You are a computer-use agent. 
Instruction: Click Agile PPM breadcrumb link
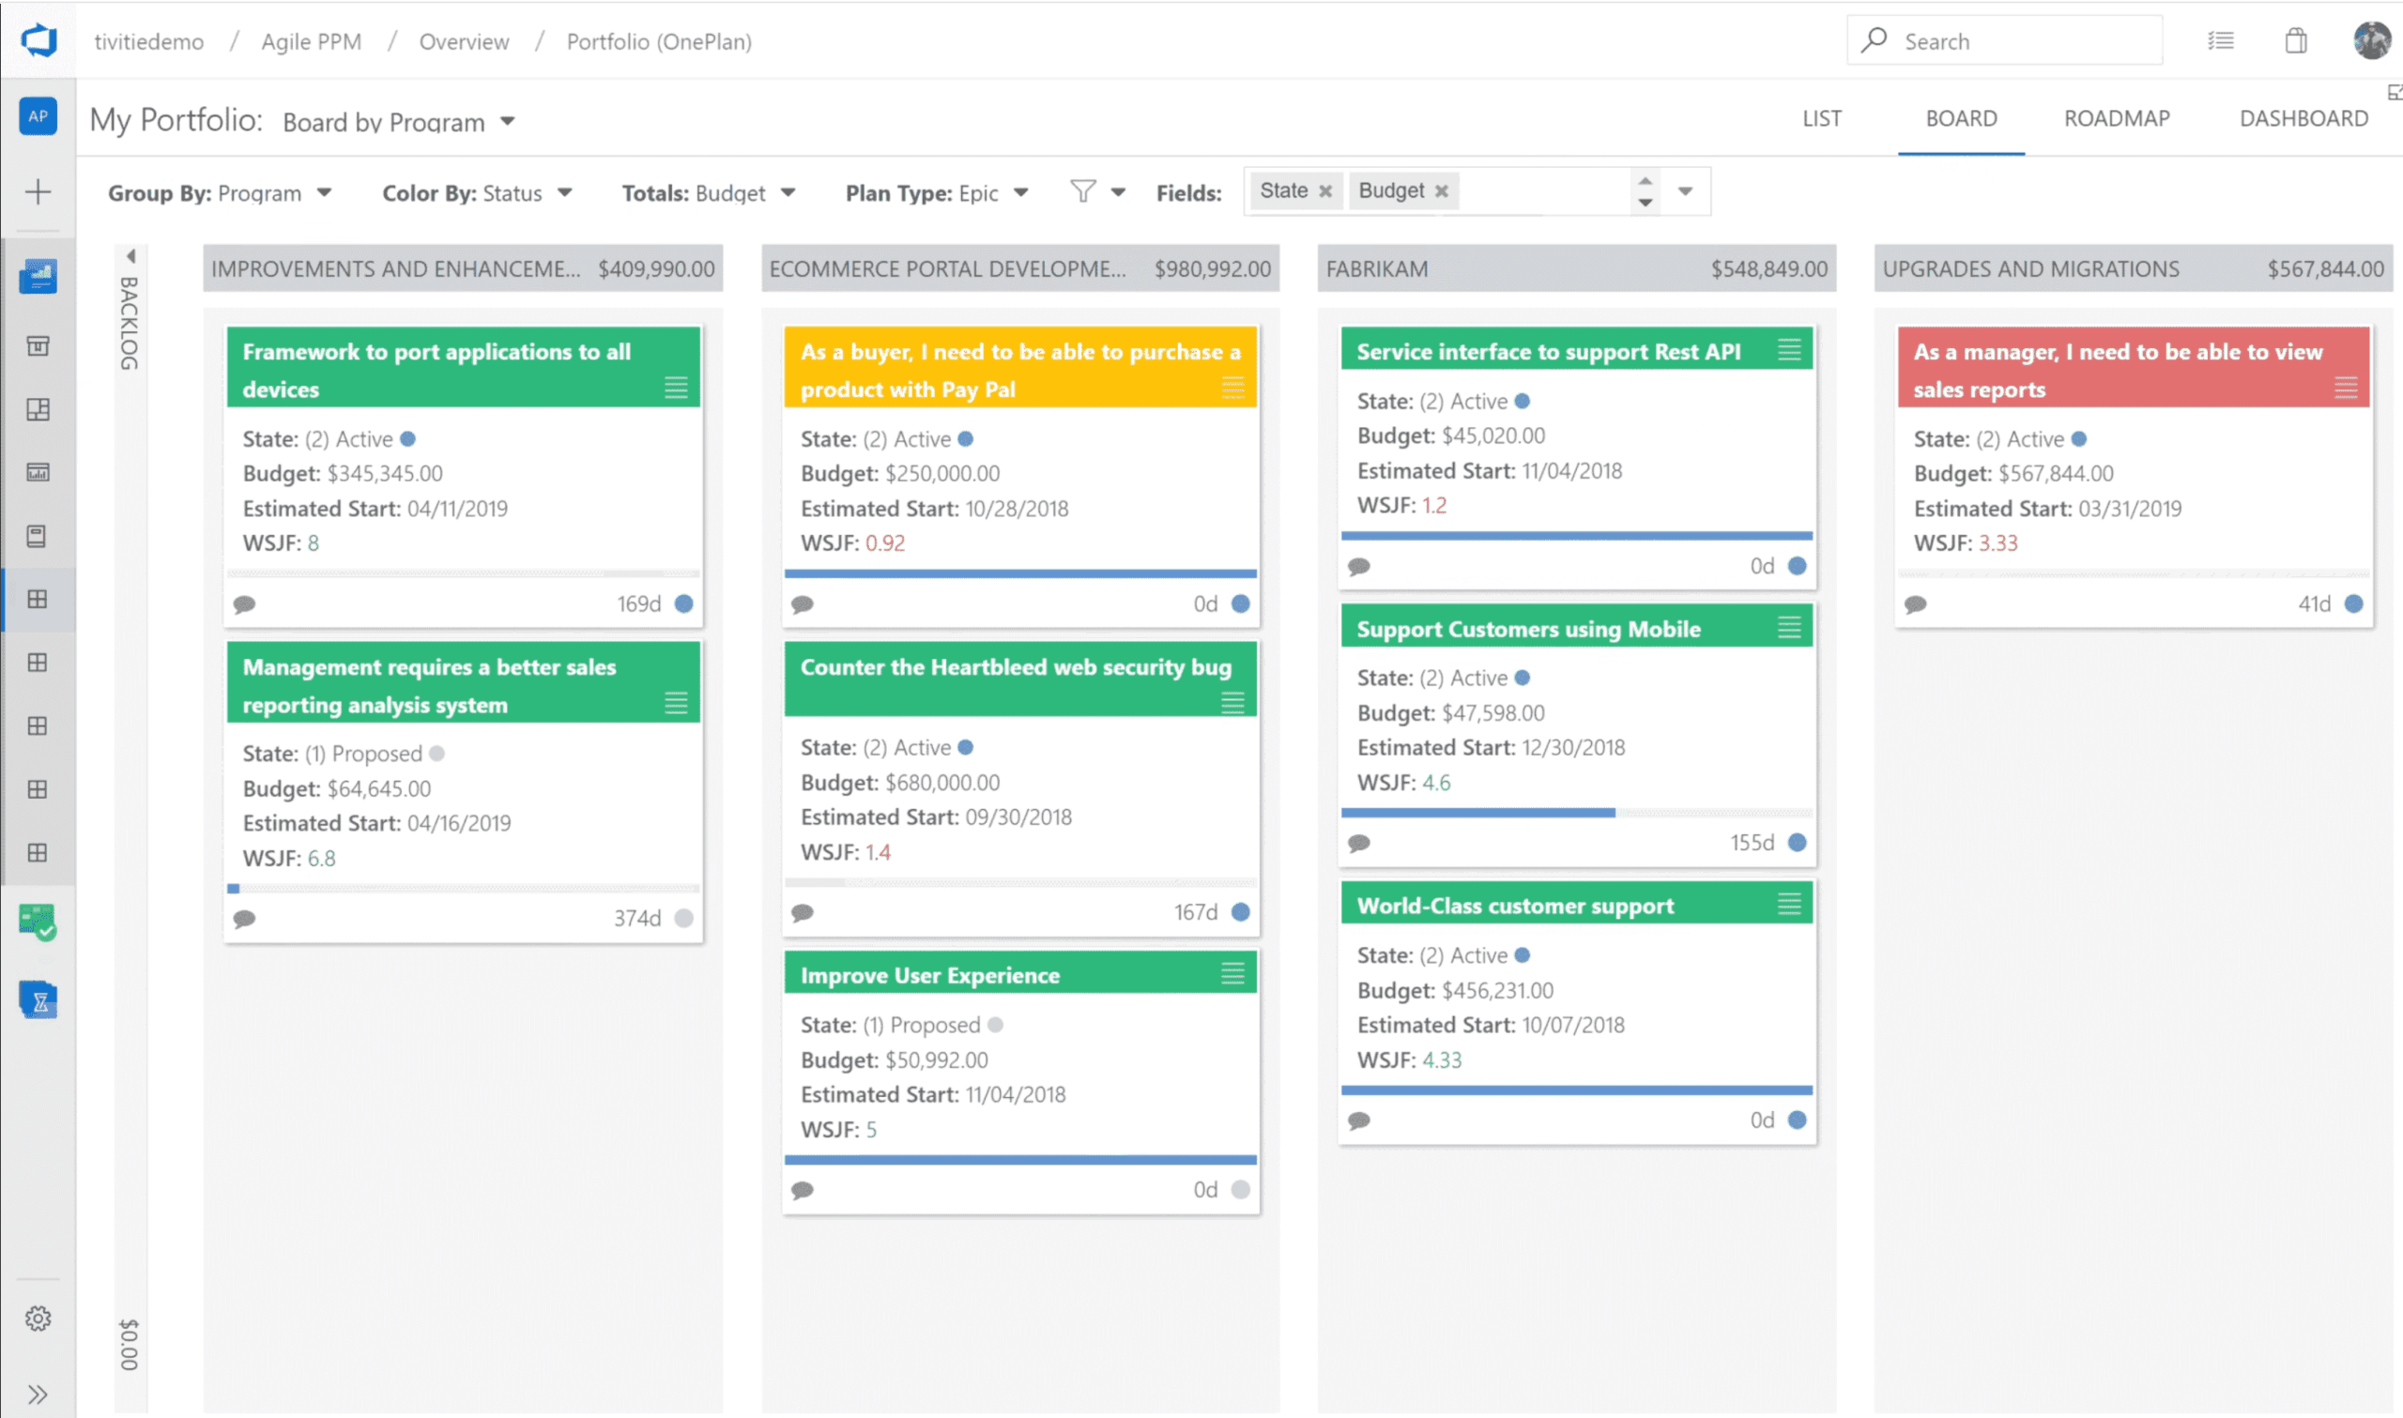[x=312, y=42]
